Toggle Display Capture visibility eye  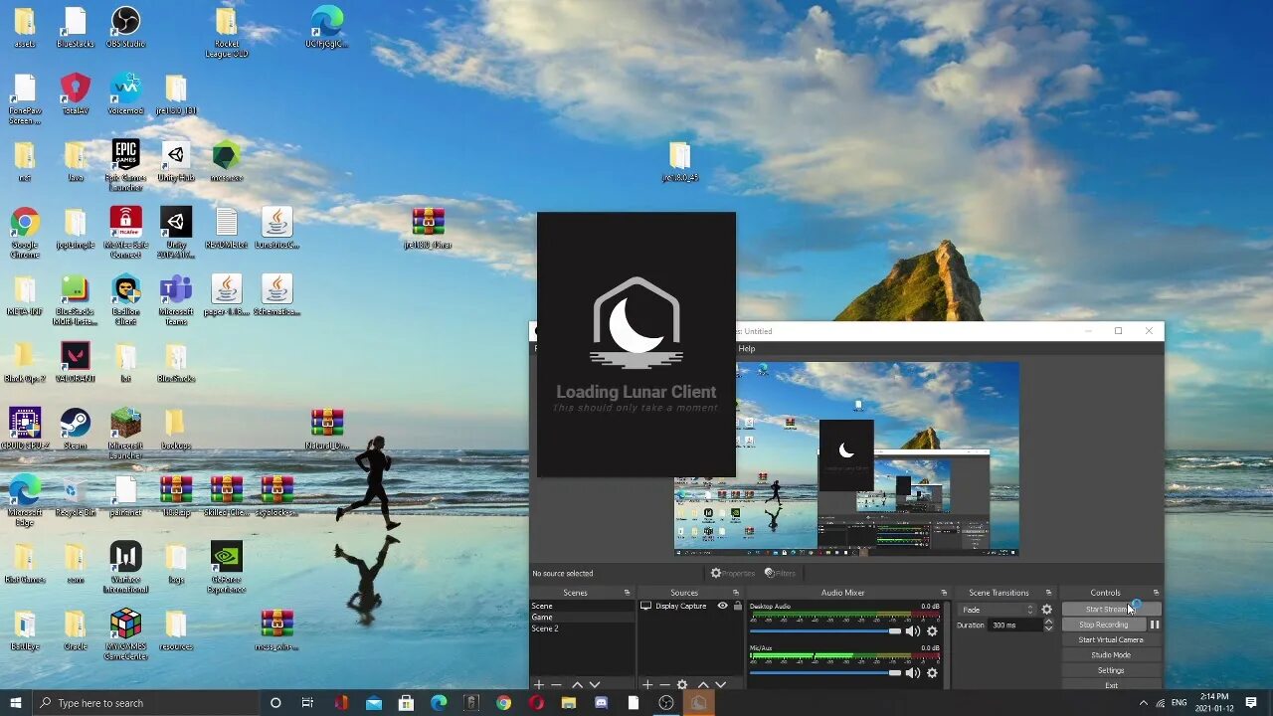(723, 606)
